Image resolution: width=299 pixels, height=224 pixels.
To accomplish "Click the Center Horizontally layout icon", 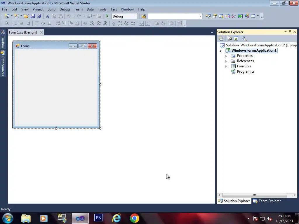I will 141,23.
